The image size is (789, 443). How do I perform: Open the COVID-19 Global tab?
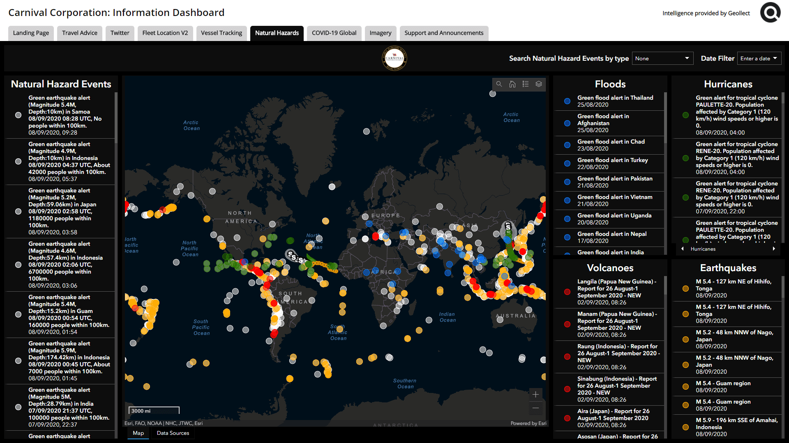(334, 33)
